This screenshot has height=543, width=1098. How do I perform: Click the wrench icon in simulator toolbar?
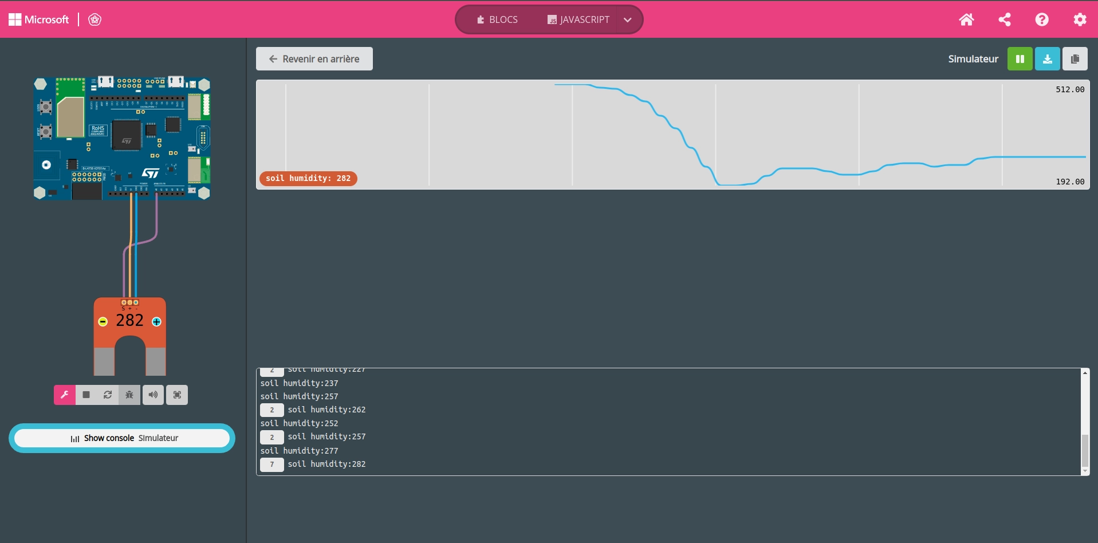coord(65,395)
